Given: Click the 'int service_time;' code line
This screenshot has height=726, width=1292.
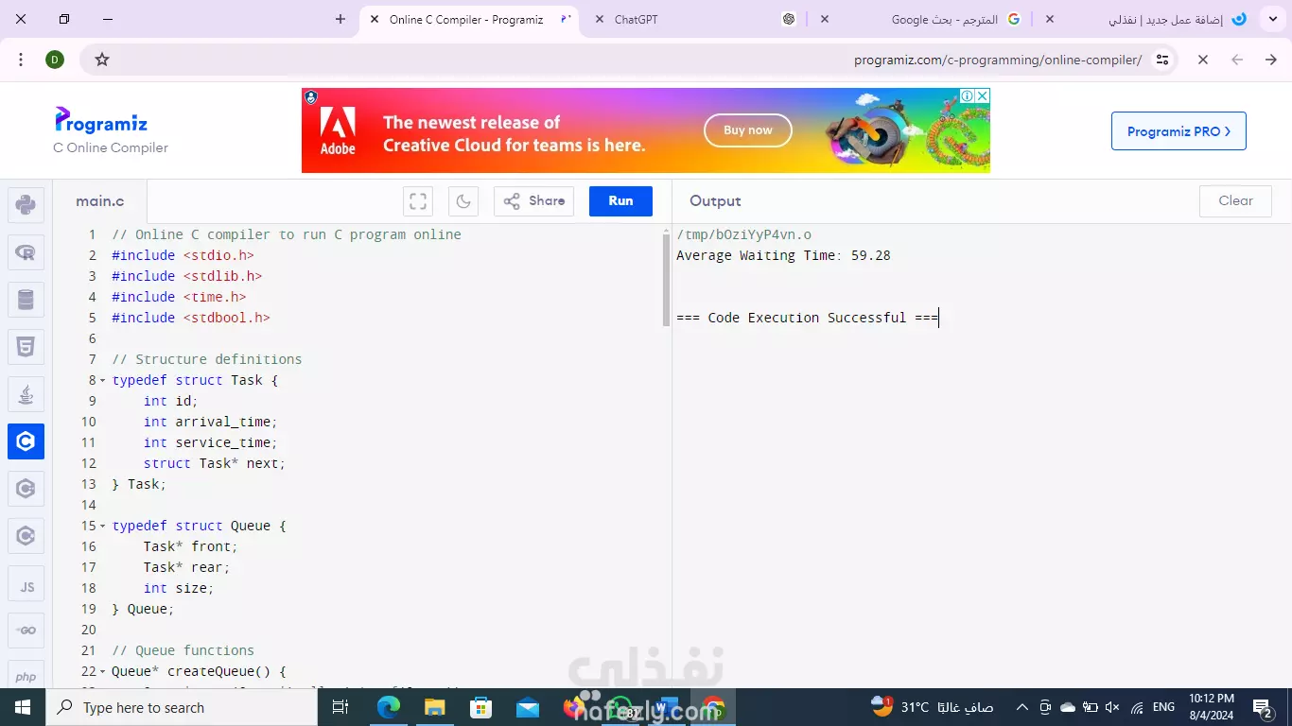Looking at the screenshot, I should click(x=211, y=442).
